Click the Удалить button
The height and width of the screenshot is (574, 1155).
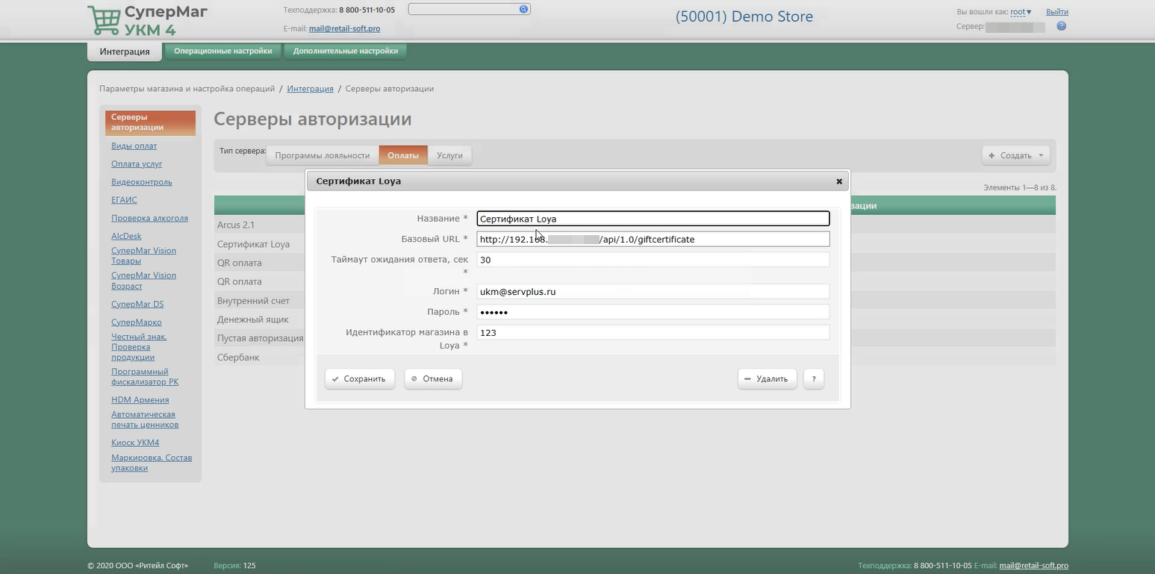767,378
